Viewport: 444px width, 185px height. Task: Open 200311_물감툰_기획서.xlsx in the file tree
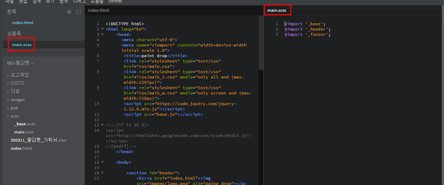click(38, 140)
